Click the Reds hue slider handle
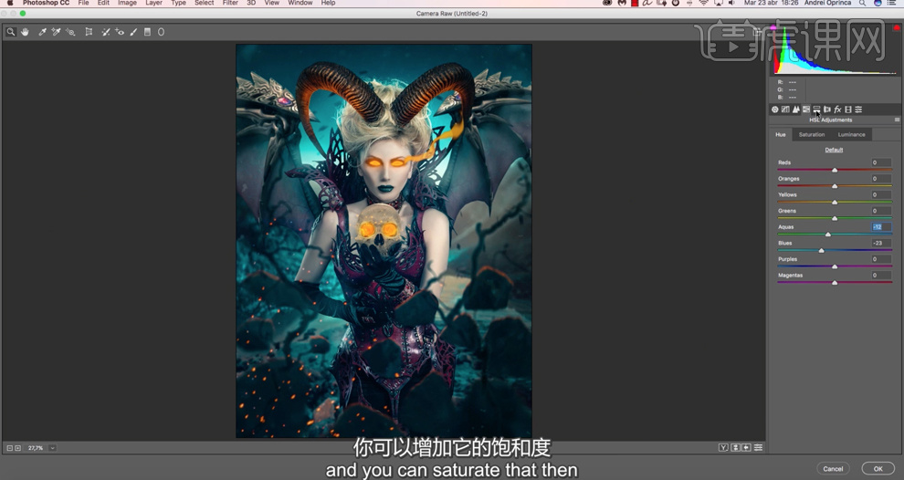 (x=835, y=170)
